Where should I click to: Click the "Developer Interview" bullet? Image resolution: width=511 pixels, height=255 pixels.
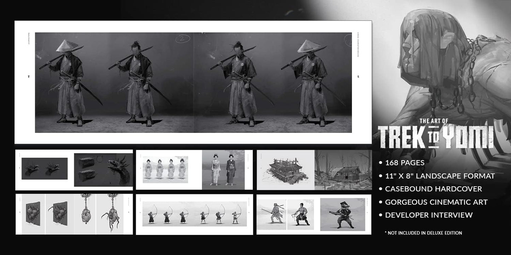coord(429,215)
